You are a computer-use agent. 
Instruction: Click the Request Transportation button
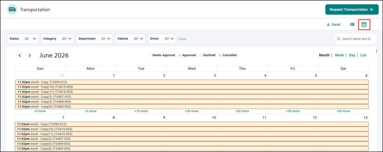[x=352, y=10]
